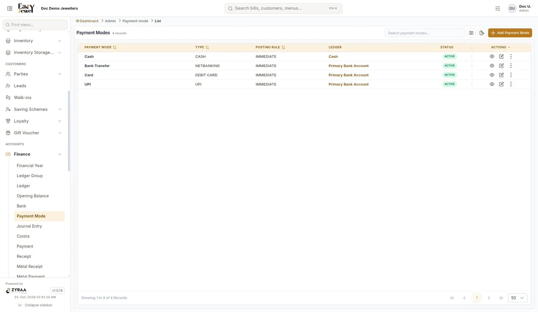538x312 pixels.
Task: Sort by Payment Mode column
Action: pos(115,47)
